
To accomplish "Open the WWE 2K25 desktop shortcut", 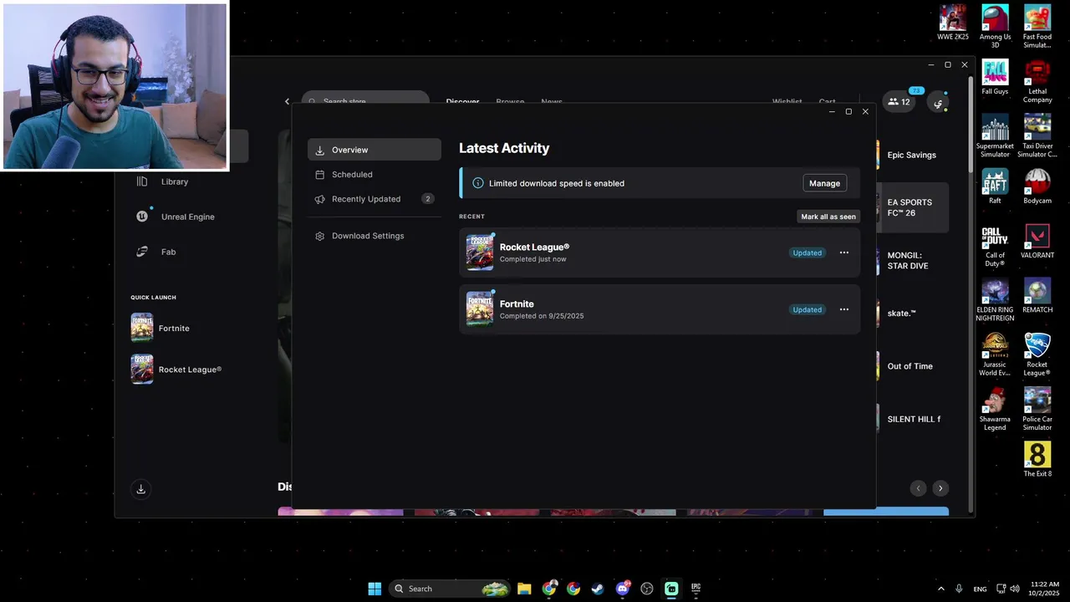I will [x=953, y=23].
